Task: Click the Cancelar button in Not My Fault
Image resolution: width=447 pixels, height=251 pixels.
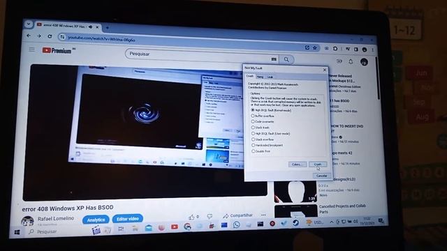Action: coord(321,176)
